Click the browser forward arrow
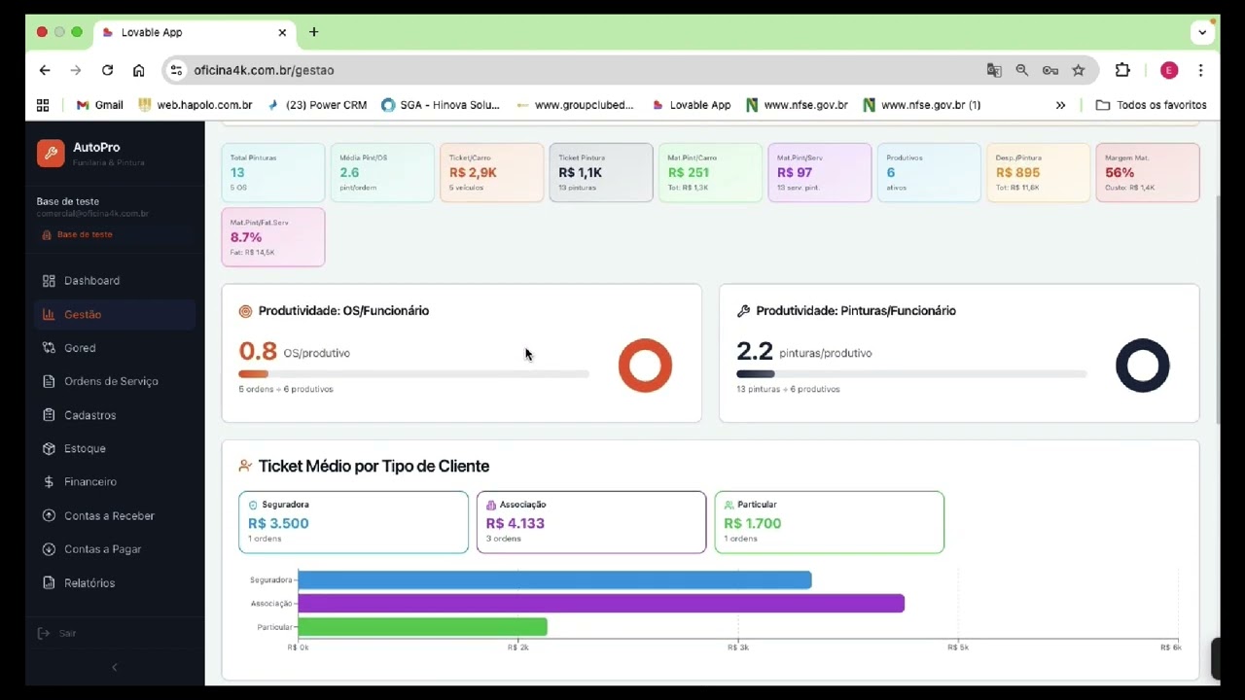This screenshot has width=1245, height=700. click(x=76, y=70)
